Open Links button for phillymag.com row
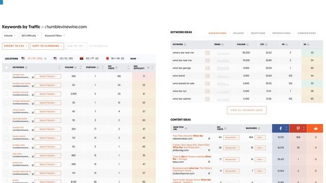Viewport: 326px width, 183px height. (x=260, y=148)
